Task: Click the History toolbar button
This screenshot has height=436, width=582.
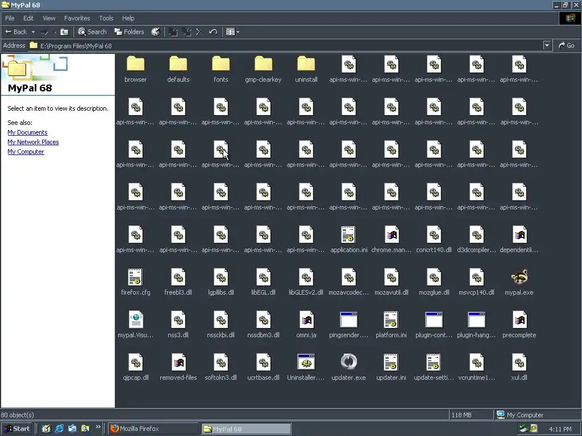Action: (156, 32)
